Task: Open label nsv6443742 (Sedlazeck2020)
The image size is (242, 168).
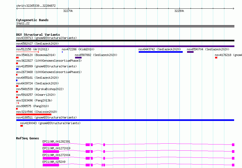Action: point(160,49)
